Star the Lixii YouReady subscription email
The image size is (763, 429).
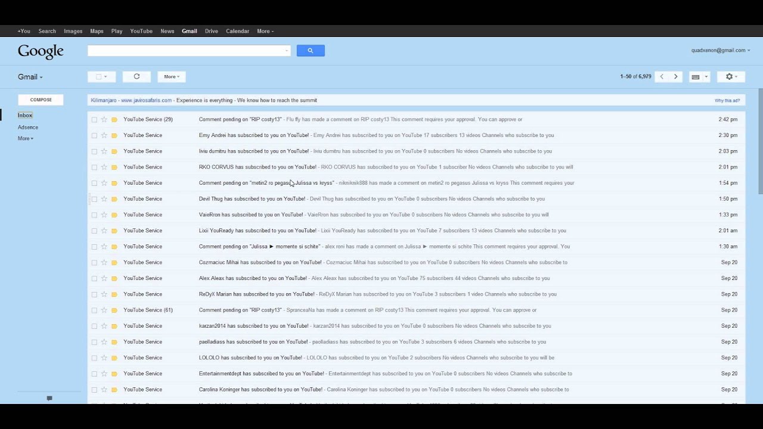104,231
